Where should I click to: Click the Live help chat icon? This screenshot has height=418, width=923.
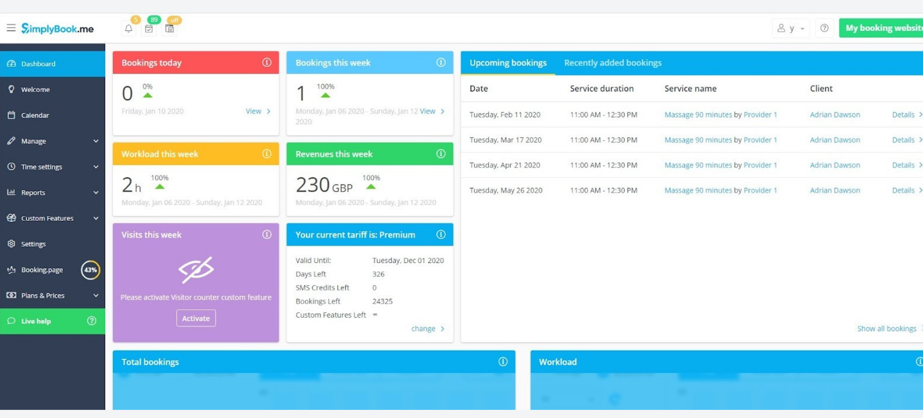(x=11, y=321)
